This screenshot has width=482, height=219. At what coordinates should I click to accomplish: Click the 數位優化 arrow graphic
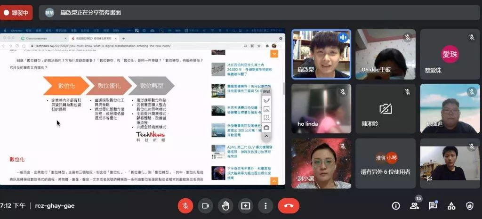109,86
